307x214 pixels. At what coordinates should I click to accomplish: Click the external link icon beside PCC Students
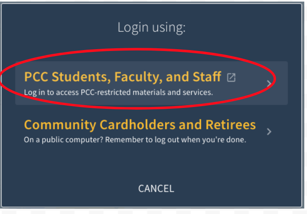coord(231,77)
